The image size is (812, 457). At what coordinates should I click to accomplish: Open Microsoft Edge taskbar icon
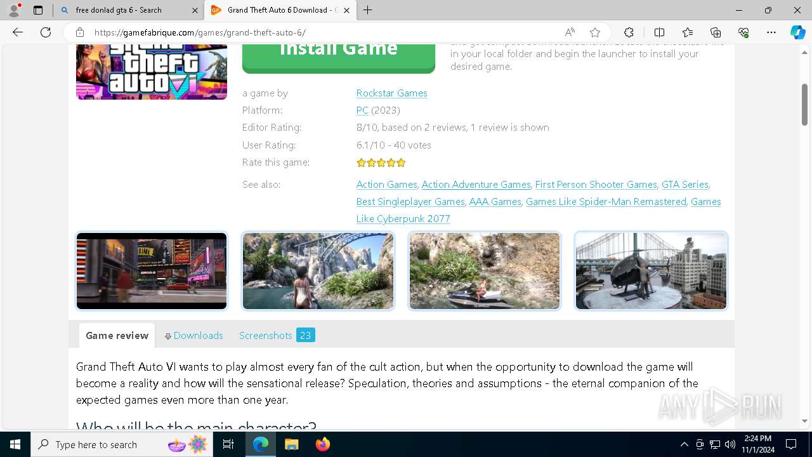pyautogui.click(x=261, y=444)
